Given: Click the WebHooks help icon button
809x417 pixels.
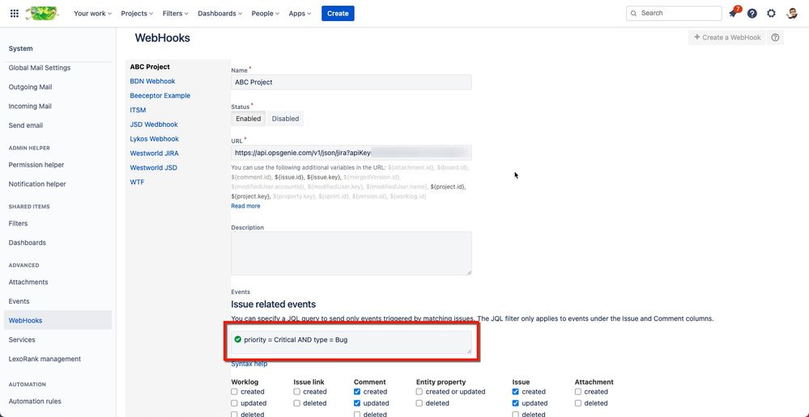Looking at the screenshot, I should coord(775,38).
